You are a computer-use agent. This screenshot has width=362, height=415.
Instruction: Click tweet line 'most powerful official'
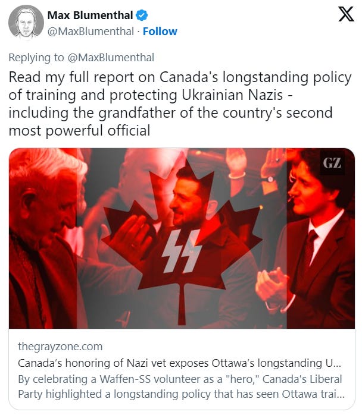click(x=80, y=130)
